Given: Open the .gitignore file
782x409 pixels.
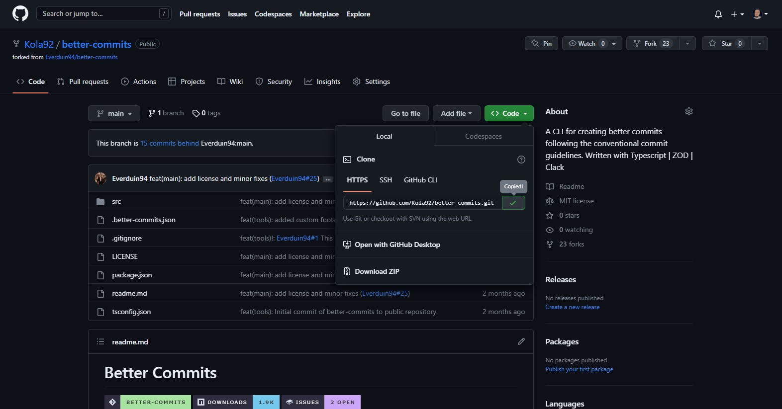Looking at the screenshot, I should pos(127,238).
